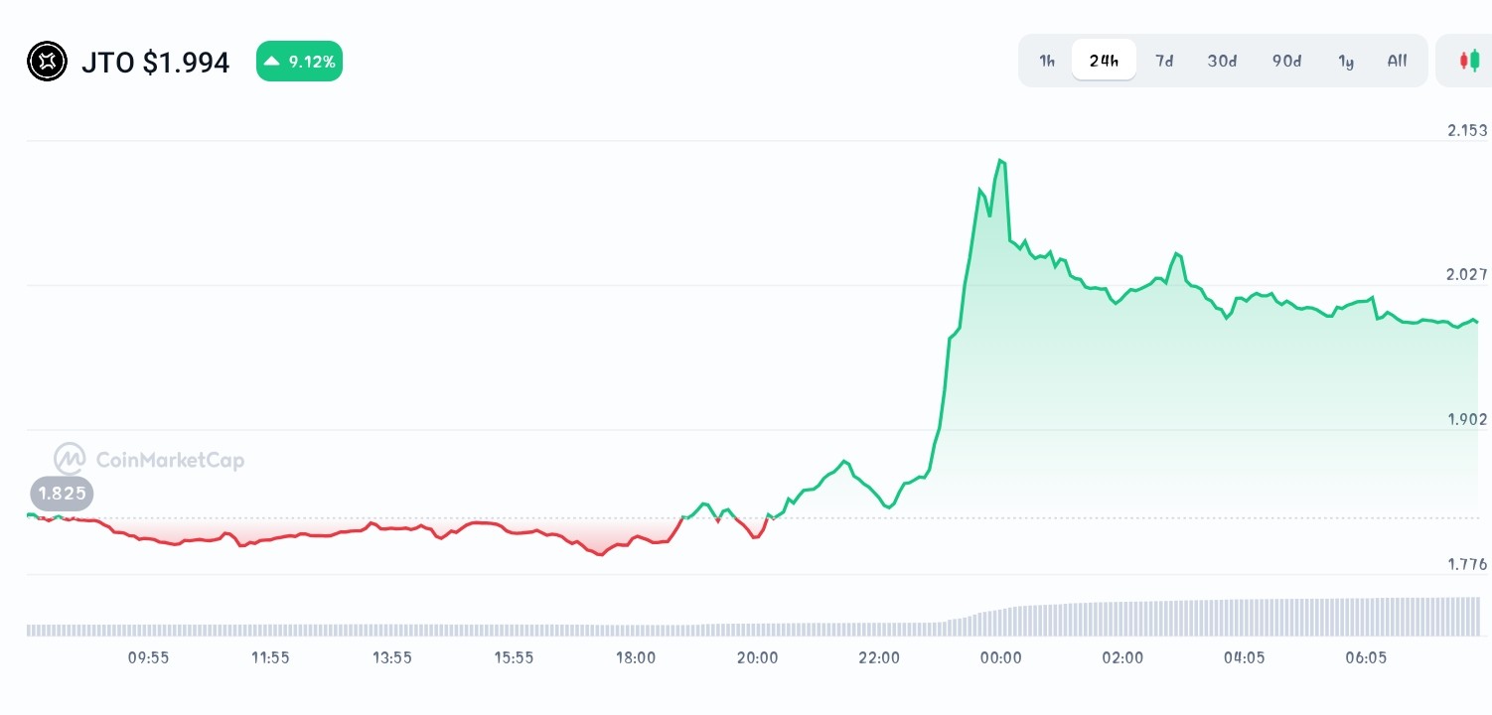Open the 90d chart period
The height and width of the screenshot is (715, 1492).
pos(1285,61)
